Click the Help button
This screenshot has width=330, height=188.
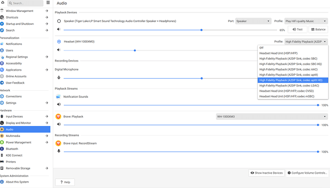[x=65, y=182]
